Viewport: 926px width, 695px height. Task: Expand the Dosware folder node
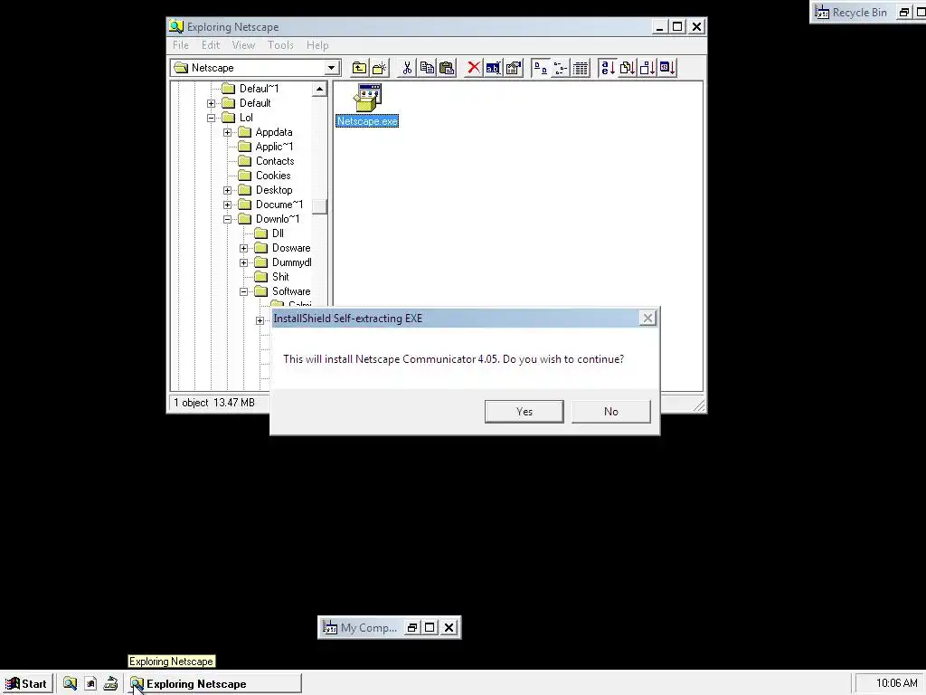tap(243, 248)
